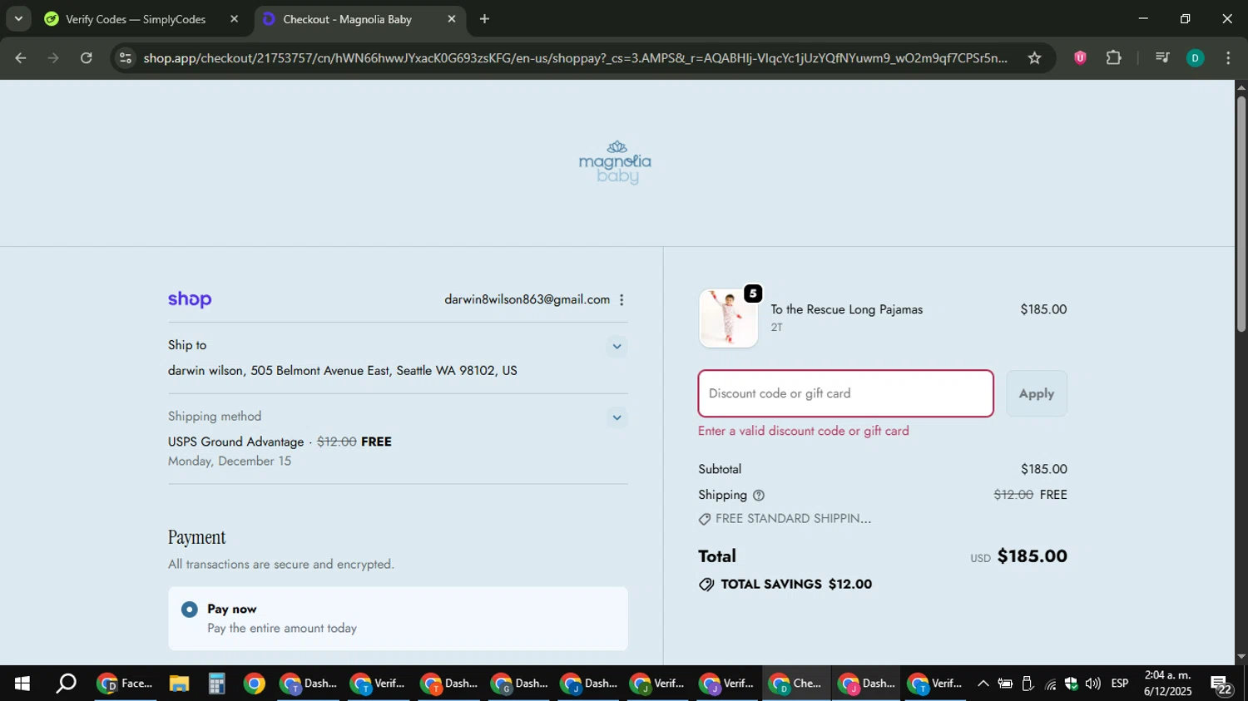Image resolution: width=1248 pixels, height=701 pixels.
Task: Open the tab search dropdown
Action: (18, 18)
